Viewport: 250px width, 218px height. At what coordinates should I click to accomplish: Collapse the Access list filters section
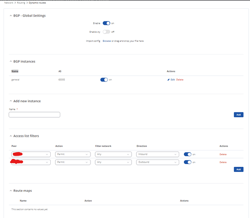(x=10, y=136)
